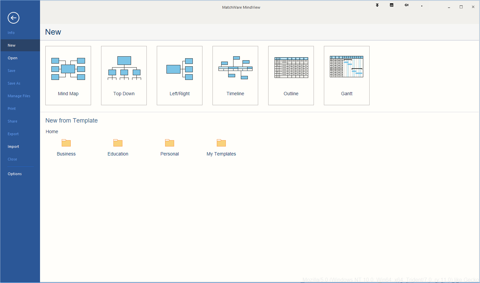Open the Business templates folder
Viewport: 480px width, 283px height.
pyautogui.click(x=66, y=147)
